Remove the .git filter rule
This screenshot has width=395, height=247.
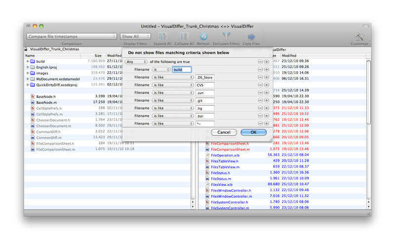pyautogui.click(x=261, y=100)
